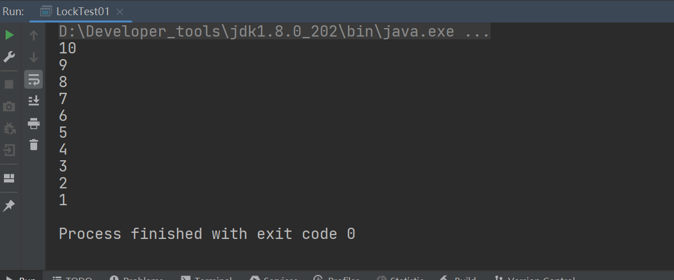Click the exit code 0 output line
The width and height of the screenshot is (674, 280).
(x=206, y=234)
